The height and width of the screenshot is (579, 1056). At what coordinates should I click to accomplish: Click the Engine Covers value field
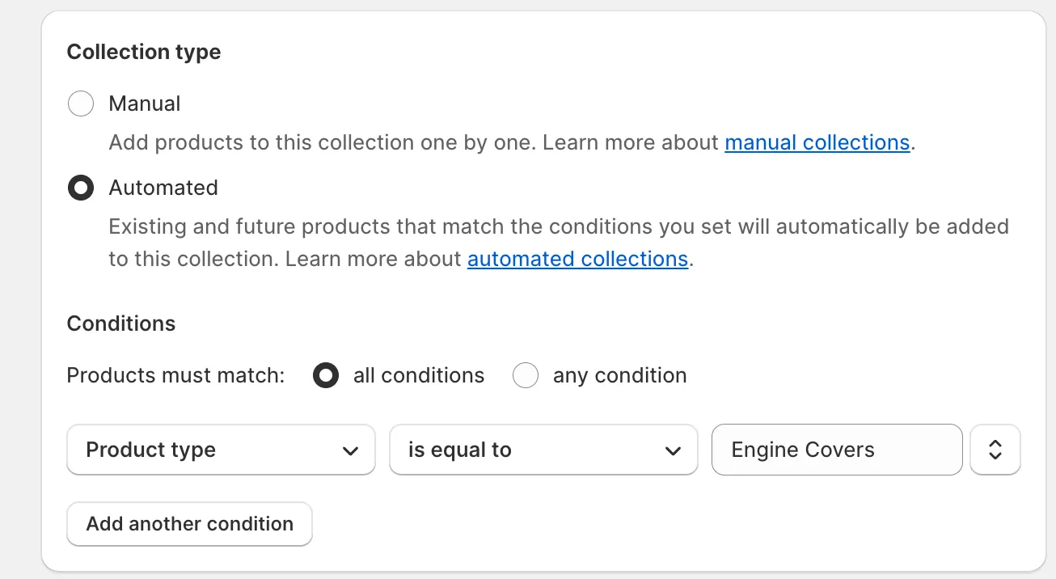836,450
